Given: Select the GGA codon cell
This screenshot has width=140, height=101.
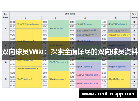Looking at the screenshot, I should [104, 81].
